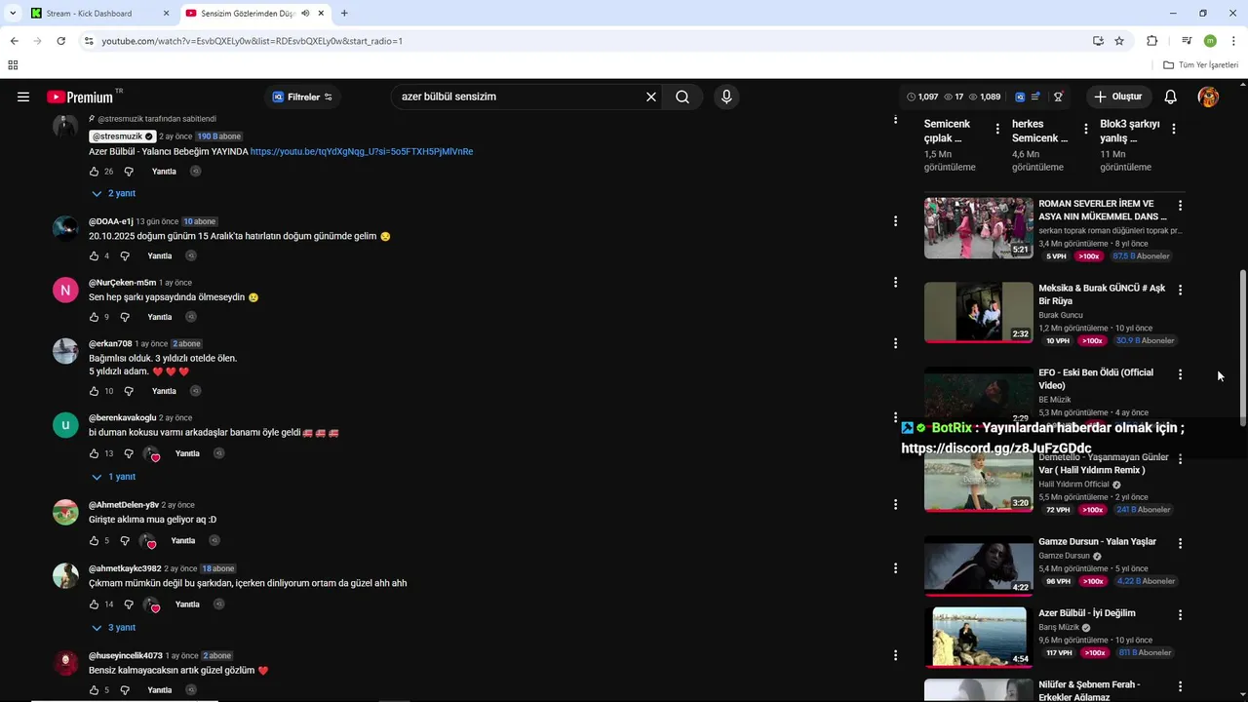This screenshot has height=702, width=1248.
Task: Open @erkan708 channel name link
Action: pyautogui.click(x=110, y=344)
